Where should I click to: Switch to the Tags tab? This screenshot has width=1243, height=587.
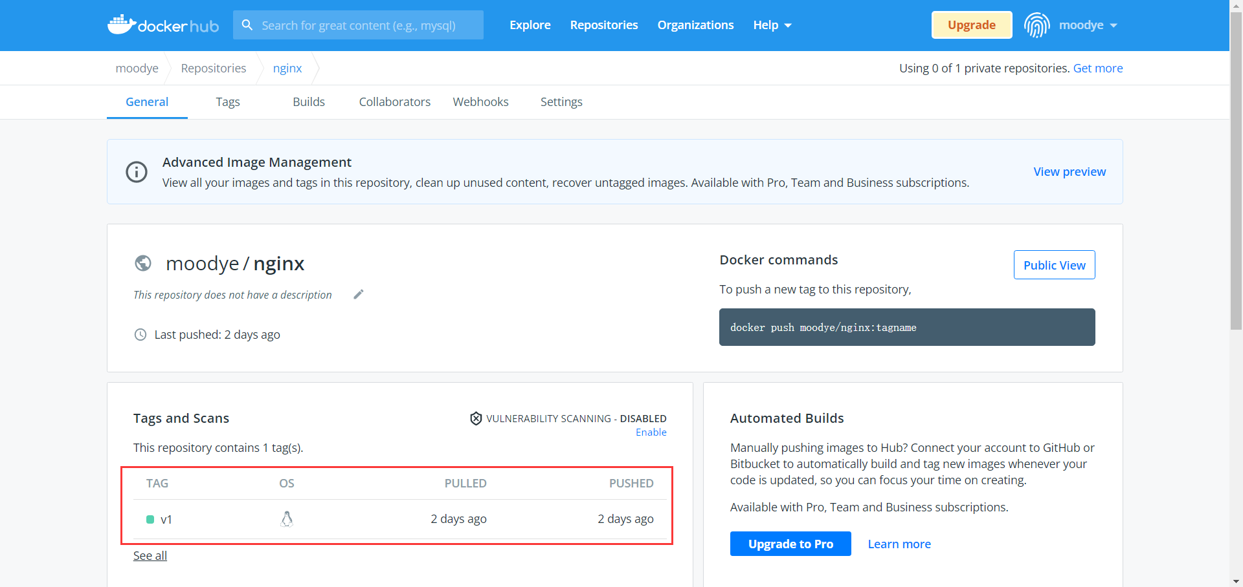coord(227,101)
